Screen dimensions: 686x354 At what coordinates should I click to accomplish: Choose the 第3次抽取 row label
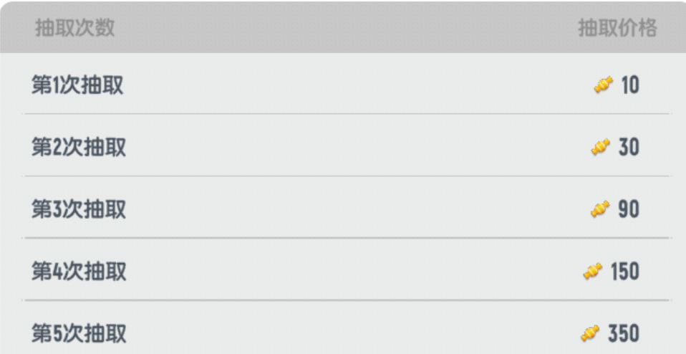click(79, 209)
